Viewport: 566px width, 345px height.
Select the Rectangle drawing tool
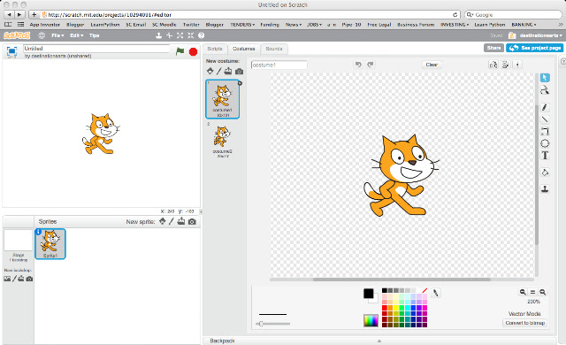coord(545,131)
